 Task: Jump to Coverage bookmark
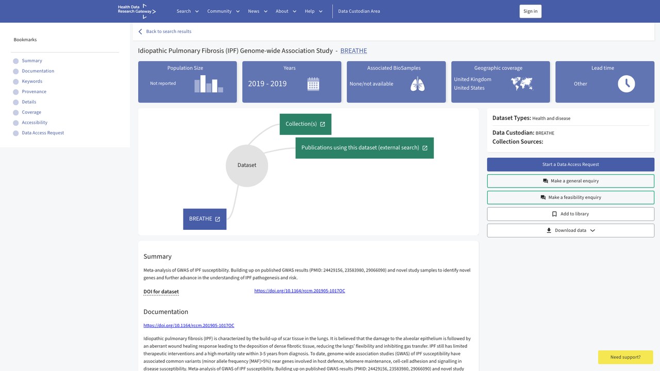coord(31,112)
